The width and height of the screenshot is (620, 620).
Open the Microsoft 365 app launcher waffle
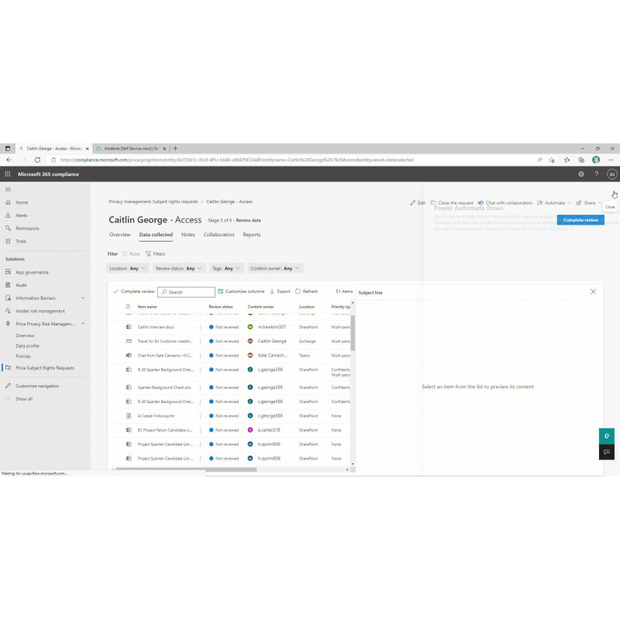click(8, 174)
